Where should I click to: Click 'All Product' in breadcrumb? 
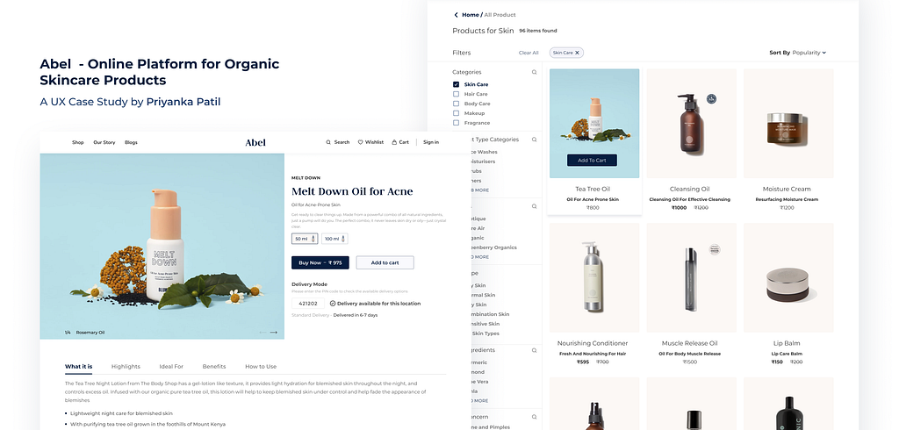[500, 15]
